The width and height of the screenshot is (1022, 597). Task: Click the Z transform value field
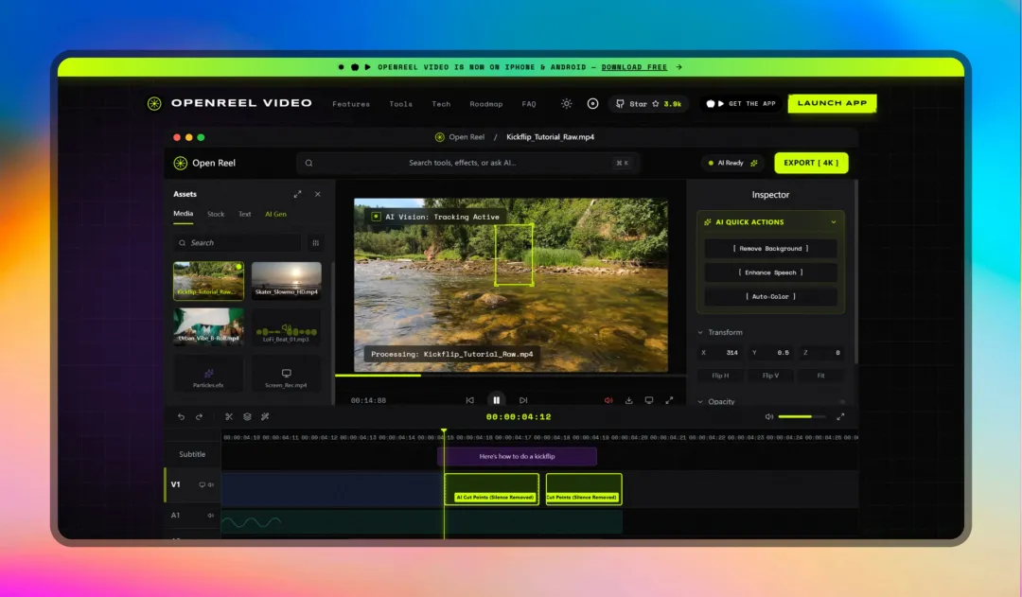coord(821,353)
